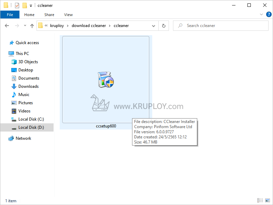Click the Quick access star icon
Image resolution: width=273 pixels, height=205 pixels.
click(12, 43)
